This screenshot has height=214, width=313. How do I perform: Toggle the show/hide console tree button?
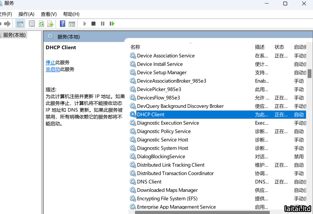point(20,24)
